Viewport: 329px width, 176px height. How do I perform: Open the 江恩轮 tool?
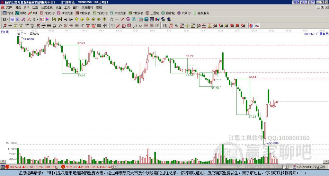pyautogui.click(x=152, y=13)
